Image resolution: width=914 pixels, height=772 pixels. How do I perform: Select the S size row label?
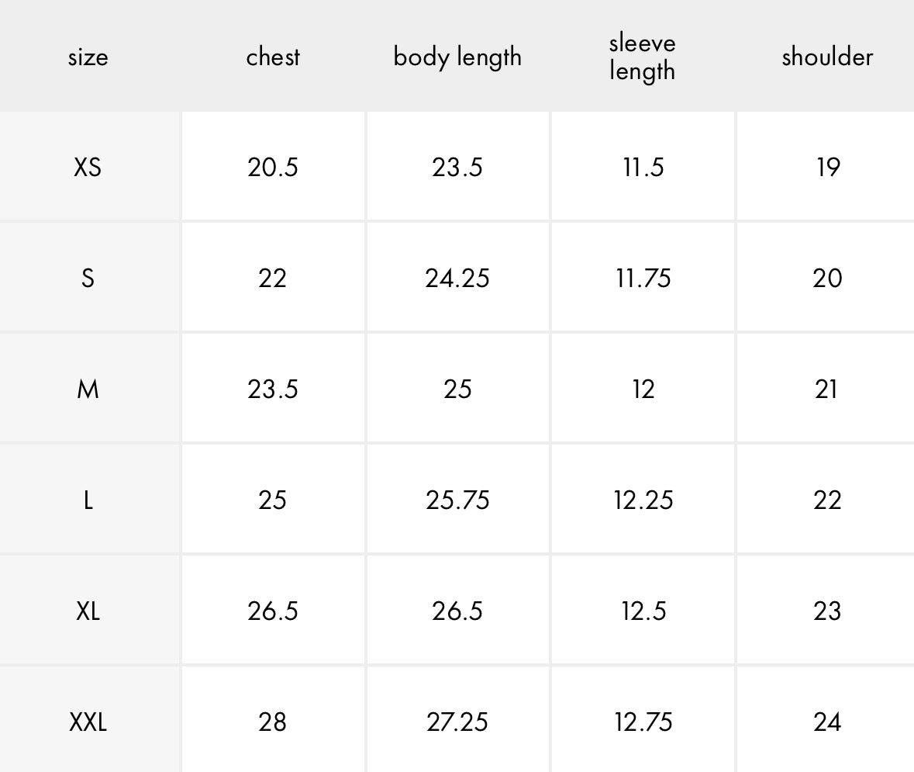(88, 278)
